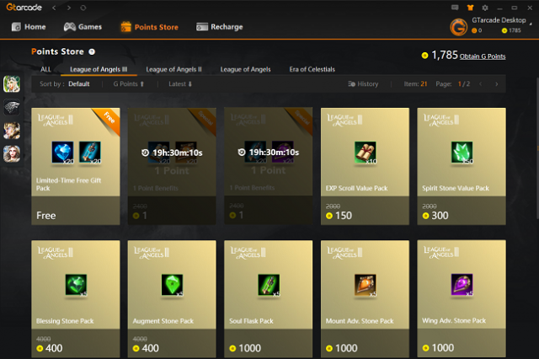Image resolution: width=539 pixels, height=359 pixels.
Task: Sort items by G Points ascending
Action: click(x=129, y=84)
